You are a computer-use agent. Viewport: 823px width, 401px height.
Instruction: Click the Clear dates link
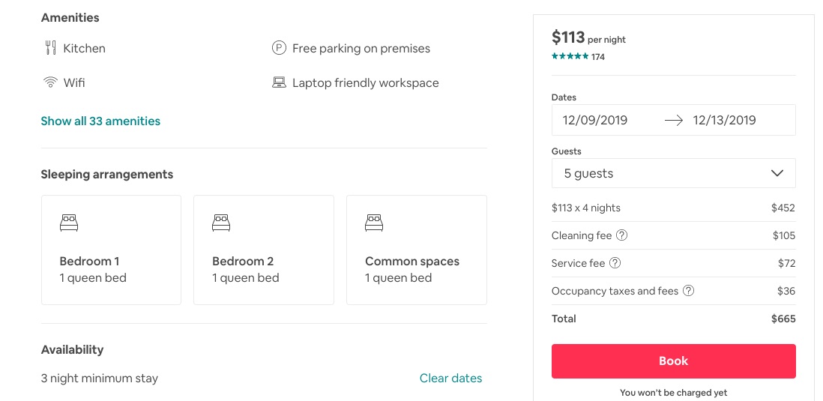point(451,378)
